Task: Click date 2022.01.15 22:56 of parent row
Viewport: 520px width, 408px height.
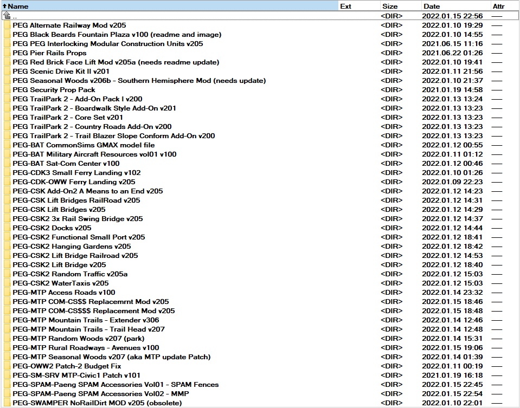Action: pyautogui.click(x=452, y=16)
